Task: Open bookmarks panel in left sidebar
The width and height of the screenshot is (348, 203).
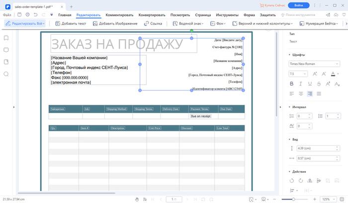Action: tap(6, 38)
